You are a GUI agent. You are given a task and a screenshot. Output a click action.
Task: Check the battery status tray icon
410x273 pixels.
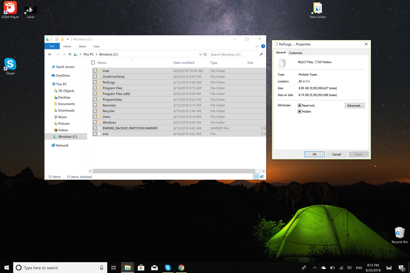point(332,267)
